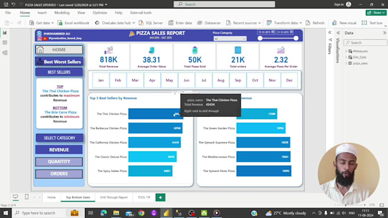The image size is (388, 218).
Task: Select the Sep month slicer
Action: [238, 80]
